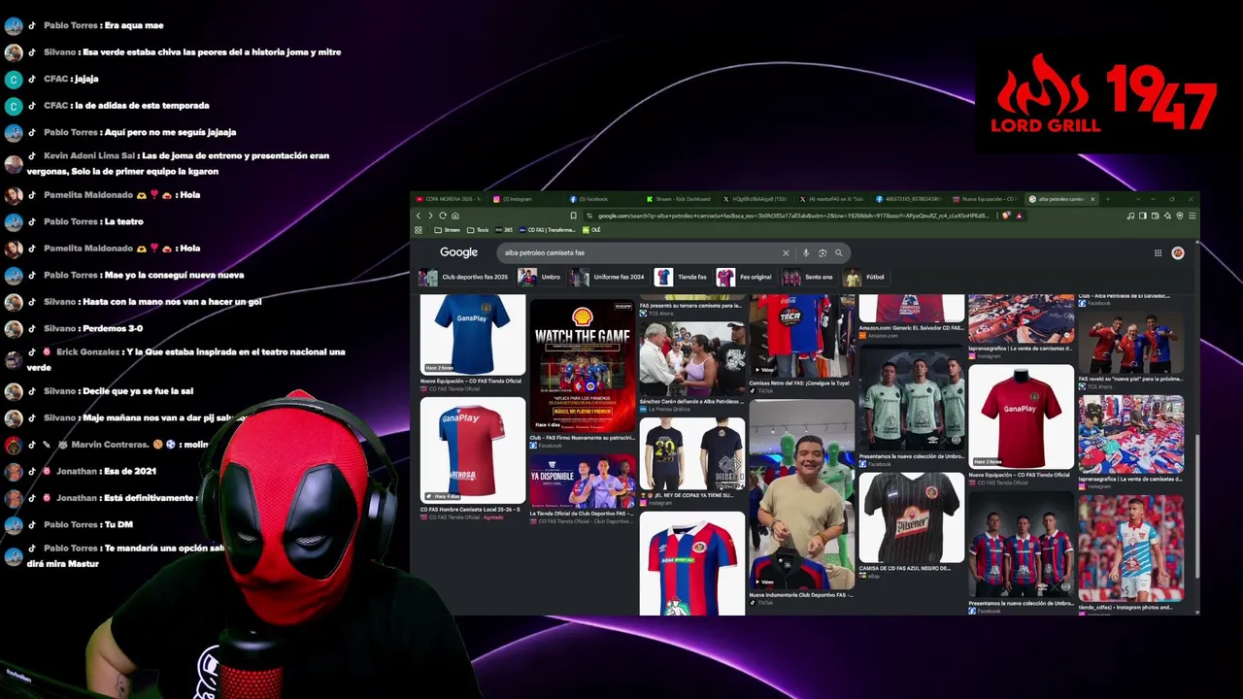Open the Shell Watch The Game image
Image resolution: width=1243 pixels, height=699 pixels.
point(583,366)
